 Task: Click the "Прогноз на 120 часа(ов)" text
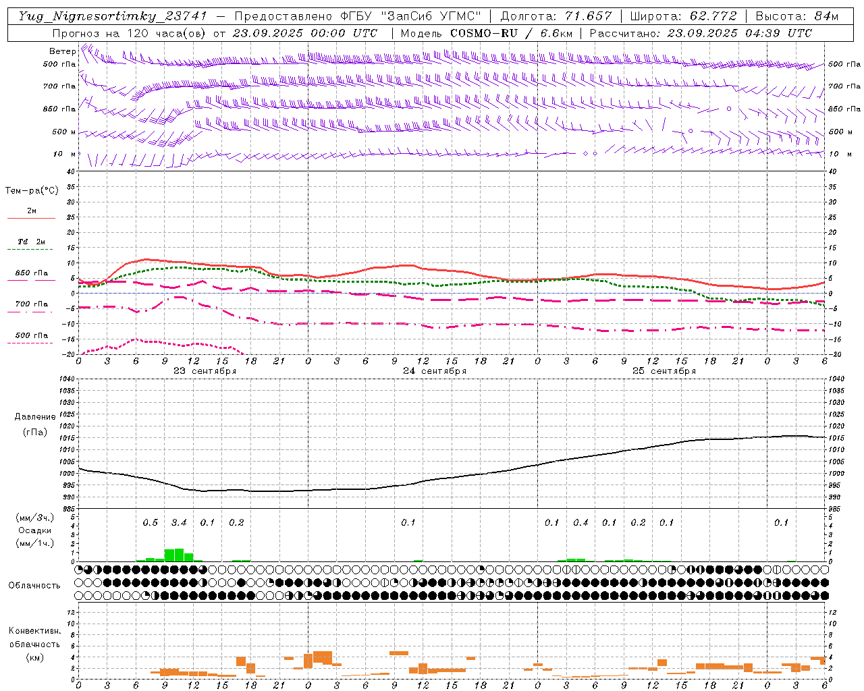(130, 33)
